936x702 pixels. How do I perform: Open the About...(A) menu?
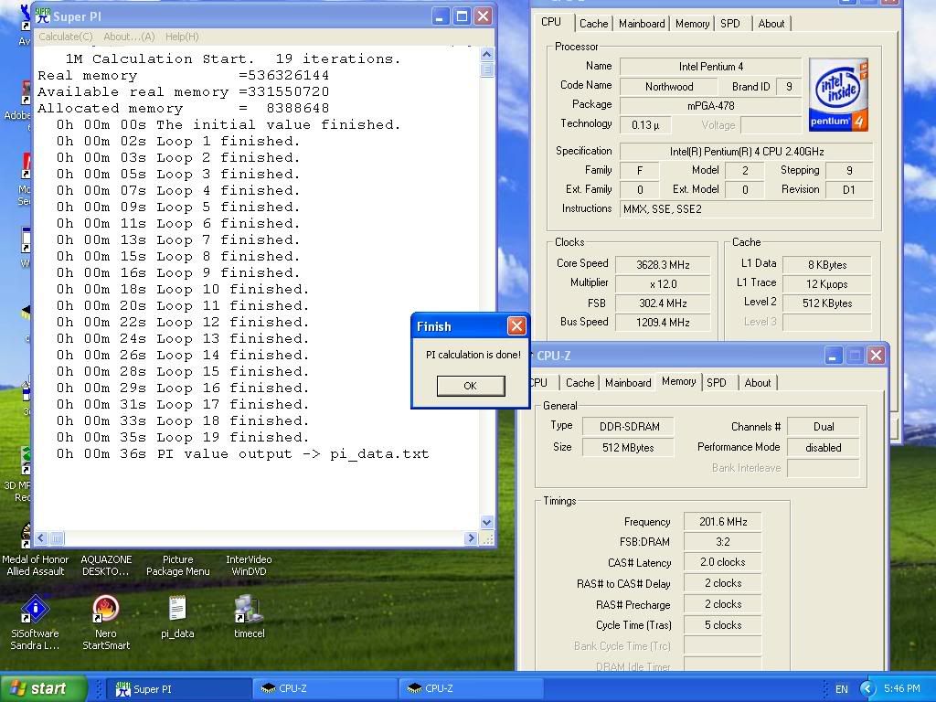[x=129, y=37]
